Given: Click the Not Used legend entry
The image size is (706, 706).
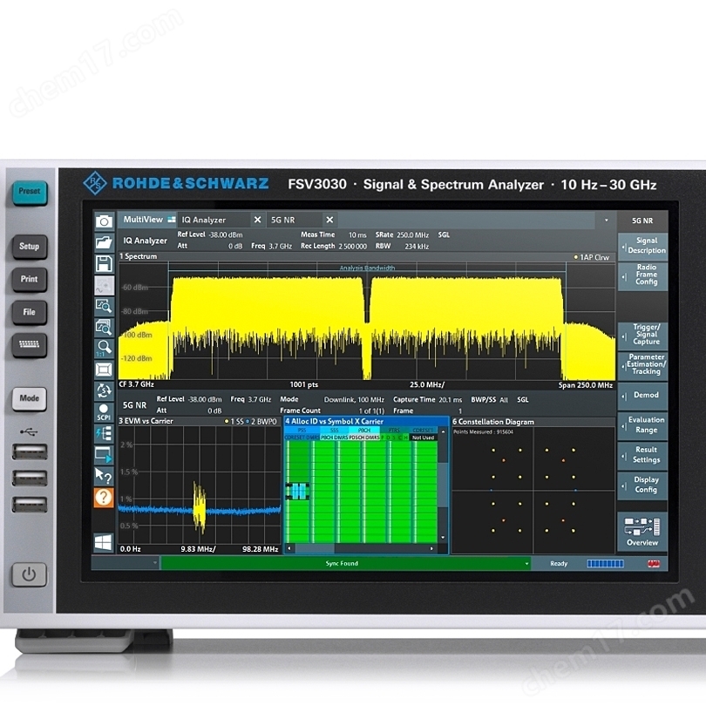Looking at the screenshot, I should pyautogui.click(x=423, y=438).
